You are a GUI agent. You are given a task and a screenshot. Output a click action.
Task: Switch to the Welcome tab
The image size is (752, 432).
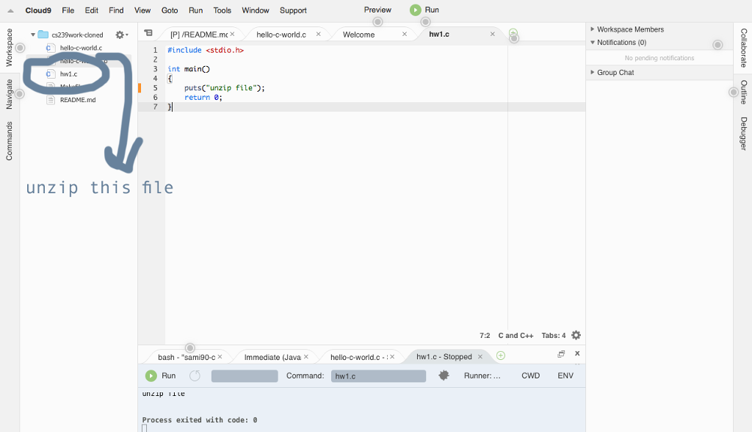click(358, 35)
